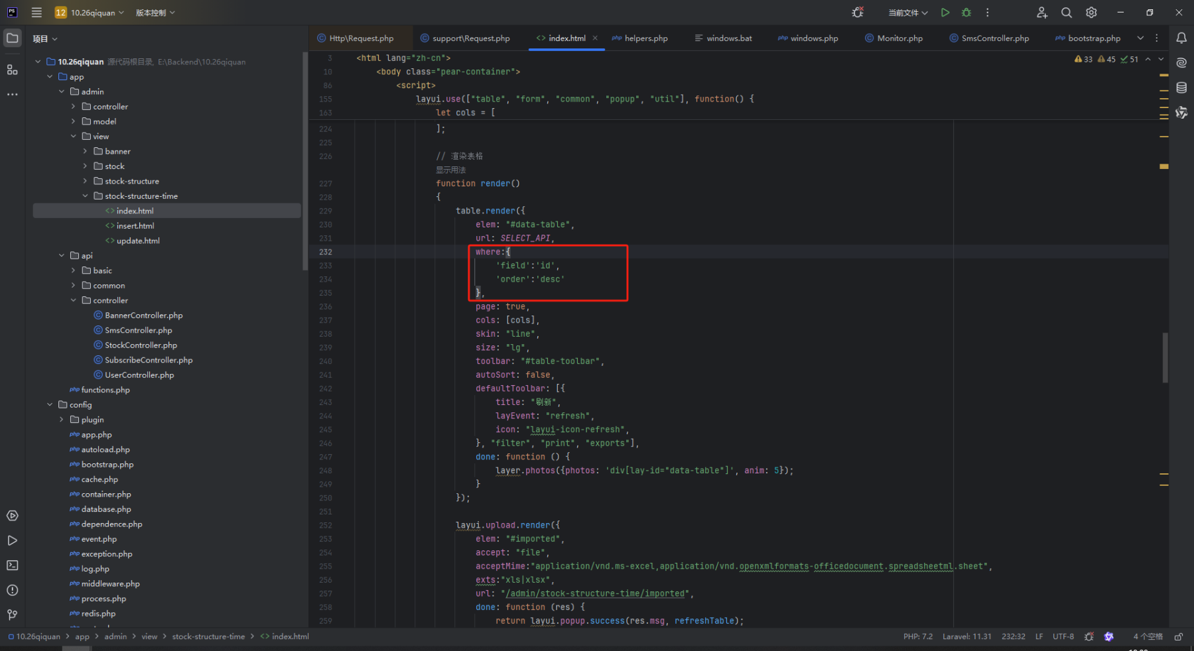Screen dimensions: 1194x651
Task: Open the Git tool window
Action: click(x=12, y=615)
